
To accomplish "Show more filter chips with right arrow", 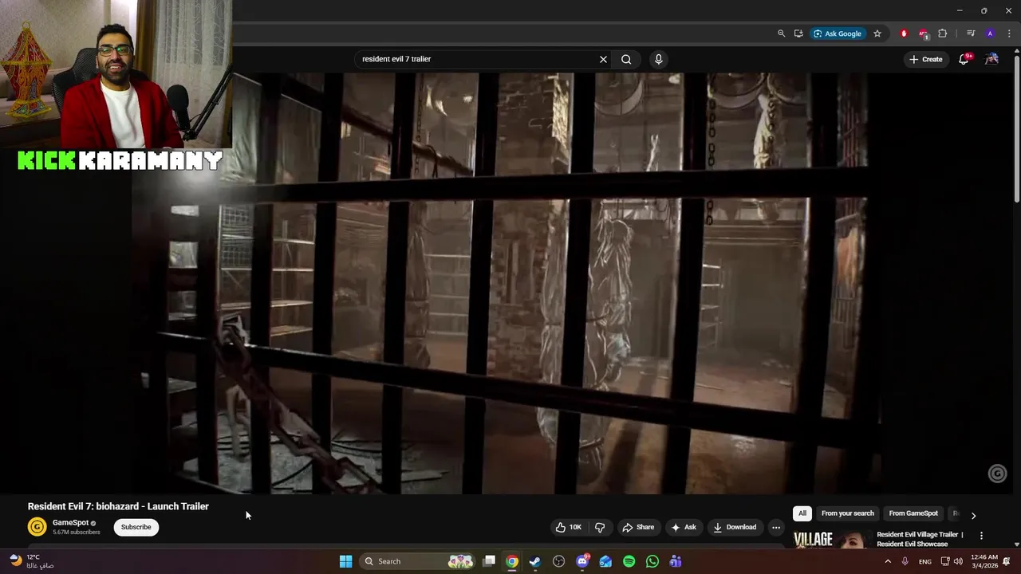I will click(973, 515).
